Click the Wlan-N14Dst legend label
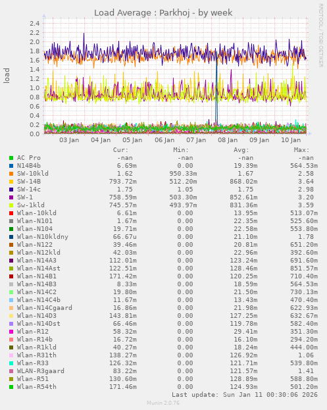This screenshot has width=327, height=410. click(39, 323)
